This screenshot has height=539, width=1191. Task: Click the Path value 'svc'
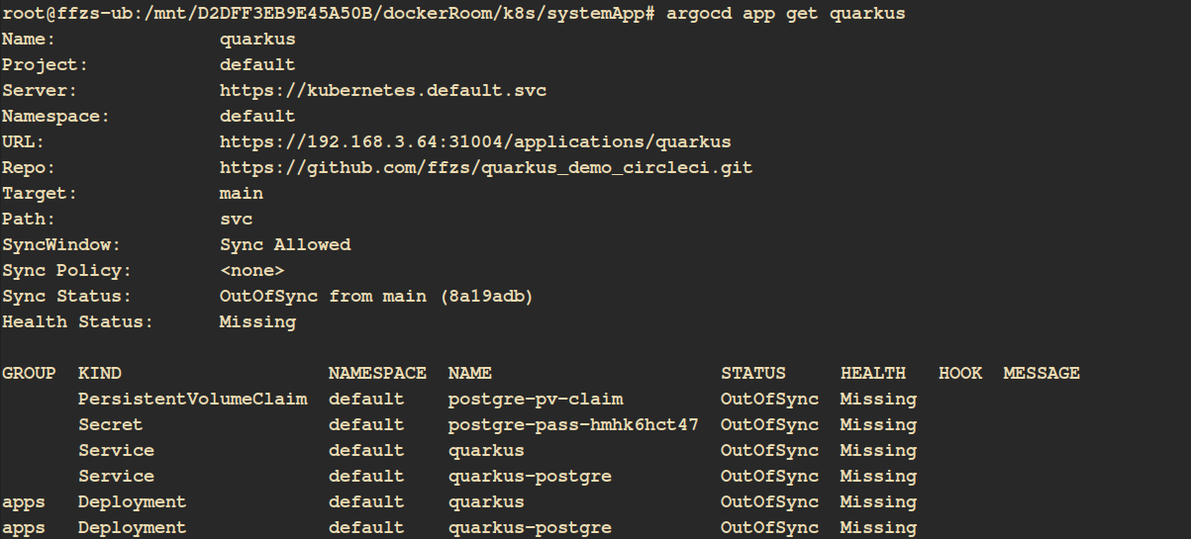point(236,220)
